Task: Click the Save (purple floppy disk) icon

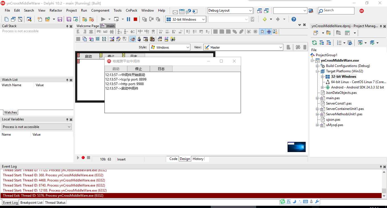Action: point(60,19)
